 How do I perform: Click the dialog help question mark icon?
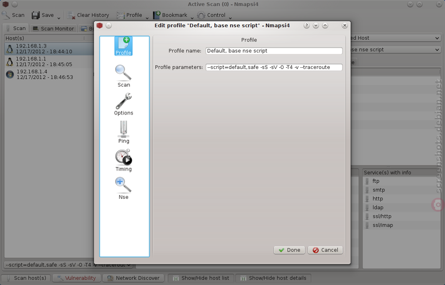[306, 26]
